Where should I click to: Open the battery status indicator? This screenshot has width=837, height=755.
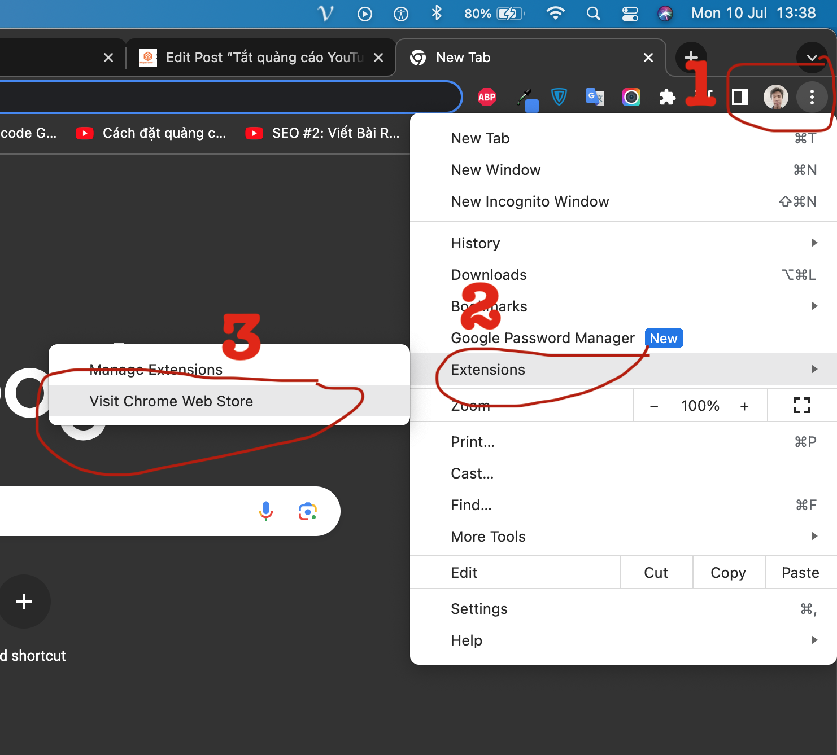tap(495, 14)
